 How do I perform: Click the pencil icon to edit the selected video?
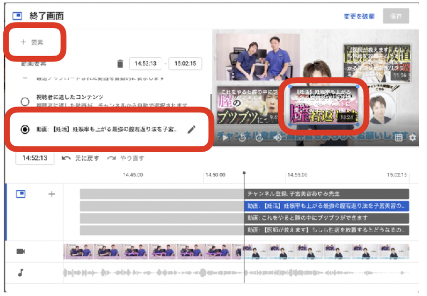pyautogui.click(x=191, y=129)
